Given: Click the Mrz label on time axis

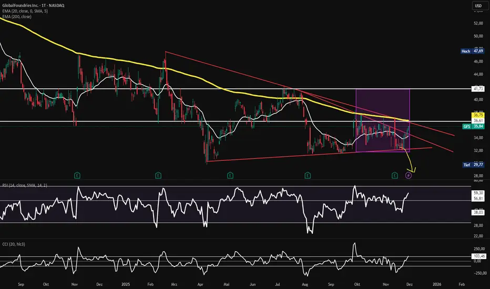Looking at the screenshot, I should (x=174, y=284).
